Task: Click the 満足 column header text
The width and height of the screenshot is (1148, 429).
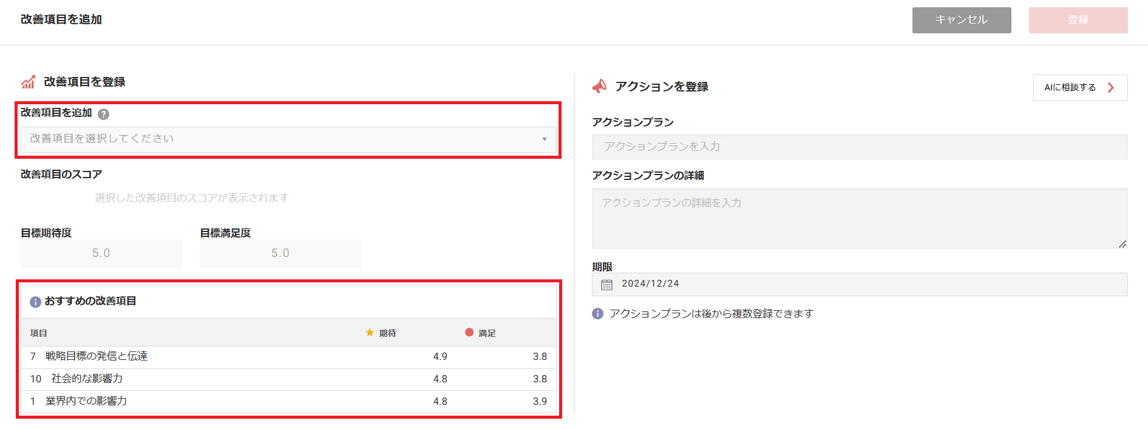Action: 487,333
